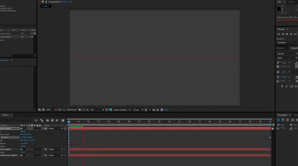Enable Motion Blur for timeline

click(57, 120)
